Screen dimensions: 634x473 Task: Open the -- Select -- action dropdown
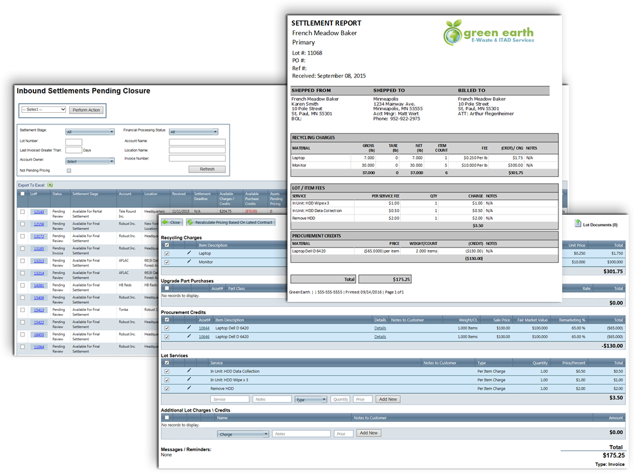[44, 110]
